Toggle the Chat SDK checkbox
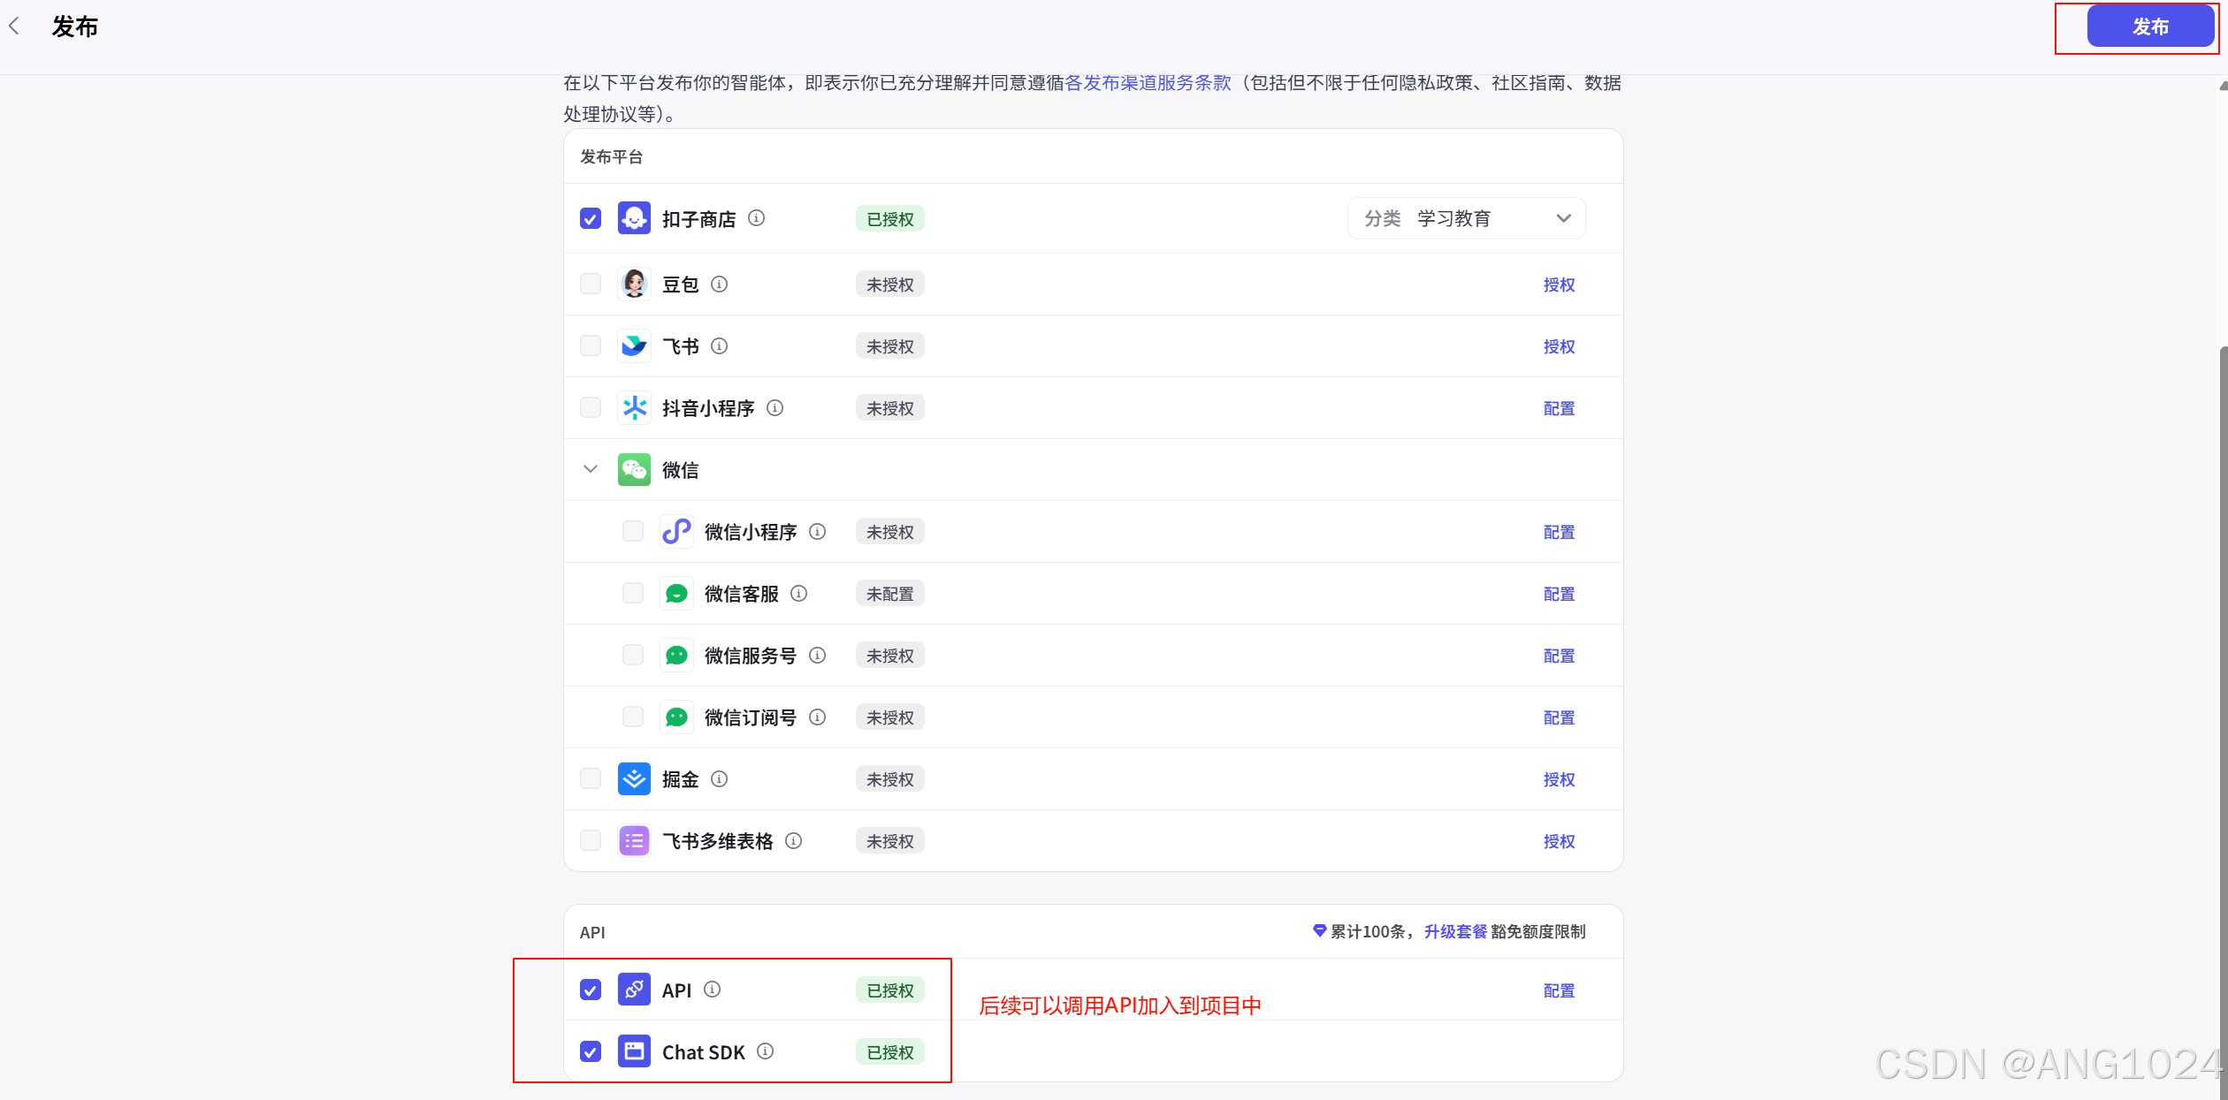 591,1052
